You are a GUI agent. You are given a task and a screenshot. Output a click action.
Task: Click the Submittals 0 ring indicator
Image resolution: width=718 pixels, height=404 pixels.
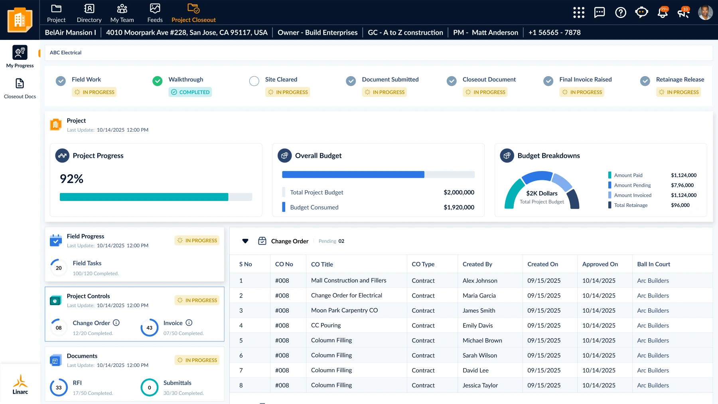click(150, 387)
